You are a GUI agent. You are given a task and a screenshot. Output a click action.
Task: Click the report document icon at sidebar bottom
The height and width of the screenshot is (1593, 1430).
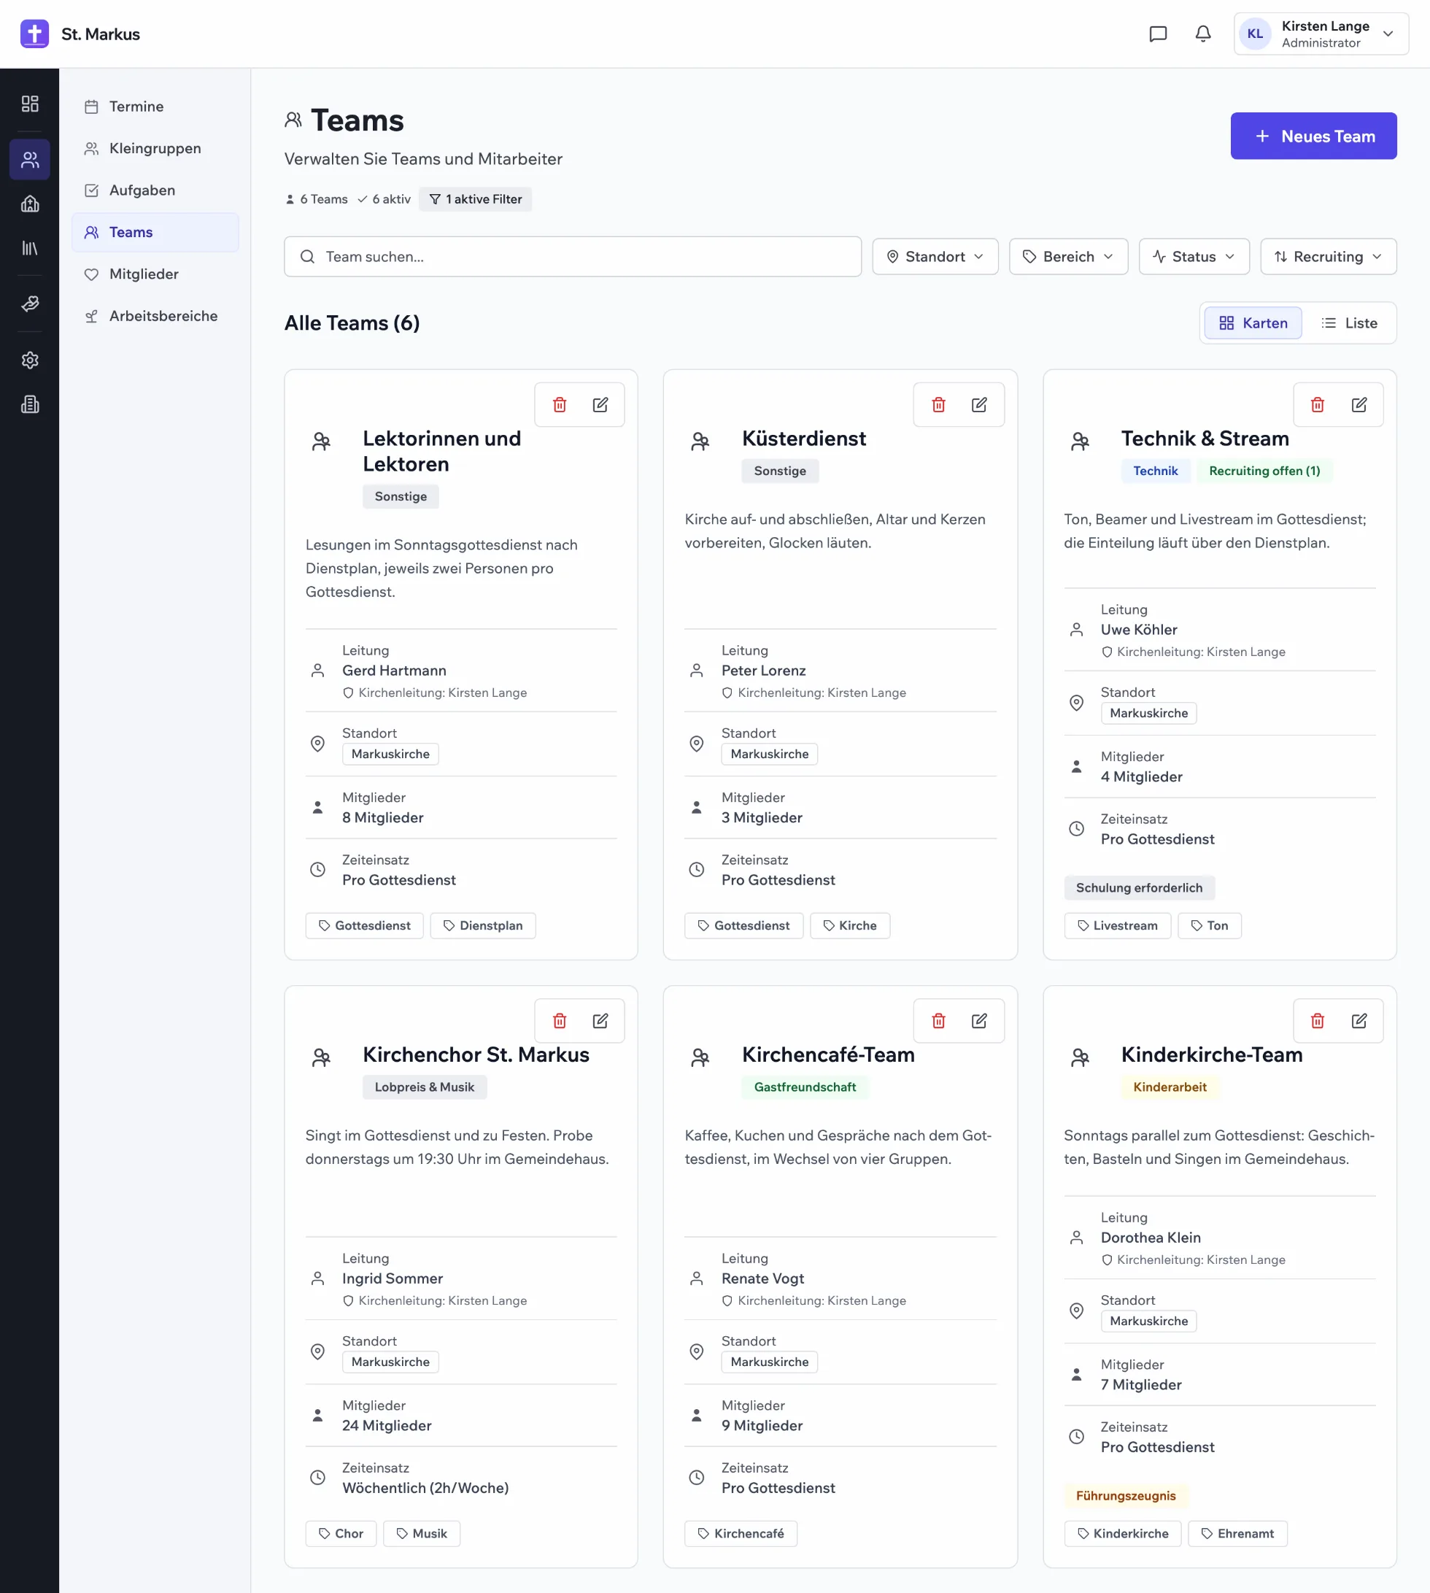pos(30,404)
